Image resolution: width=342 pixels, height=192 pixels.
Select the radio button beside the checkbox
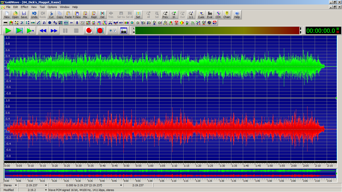(x=111, y=31)
